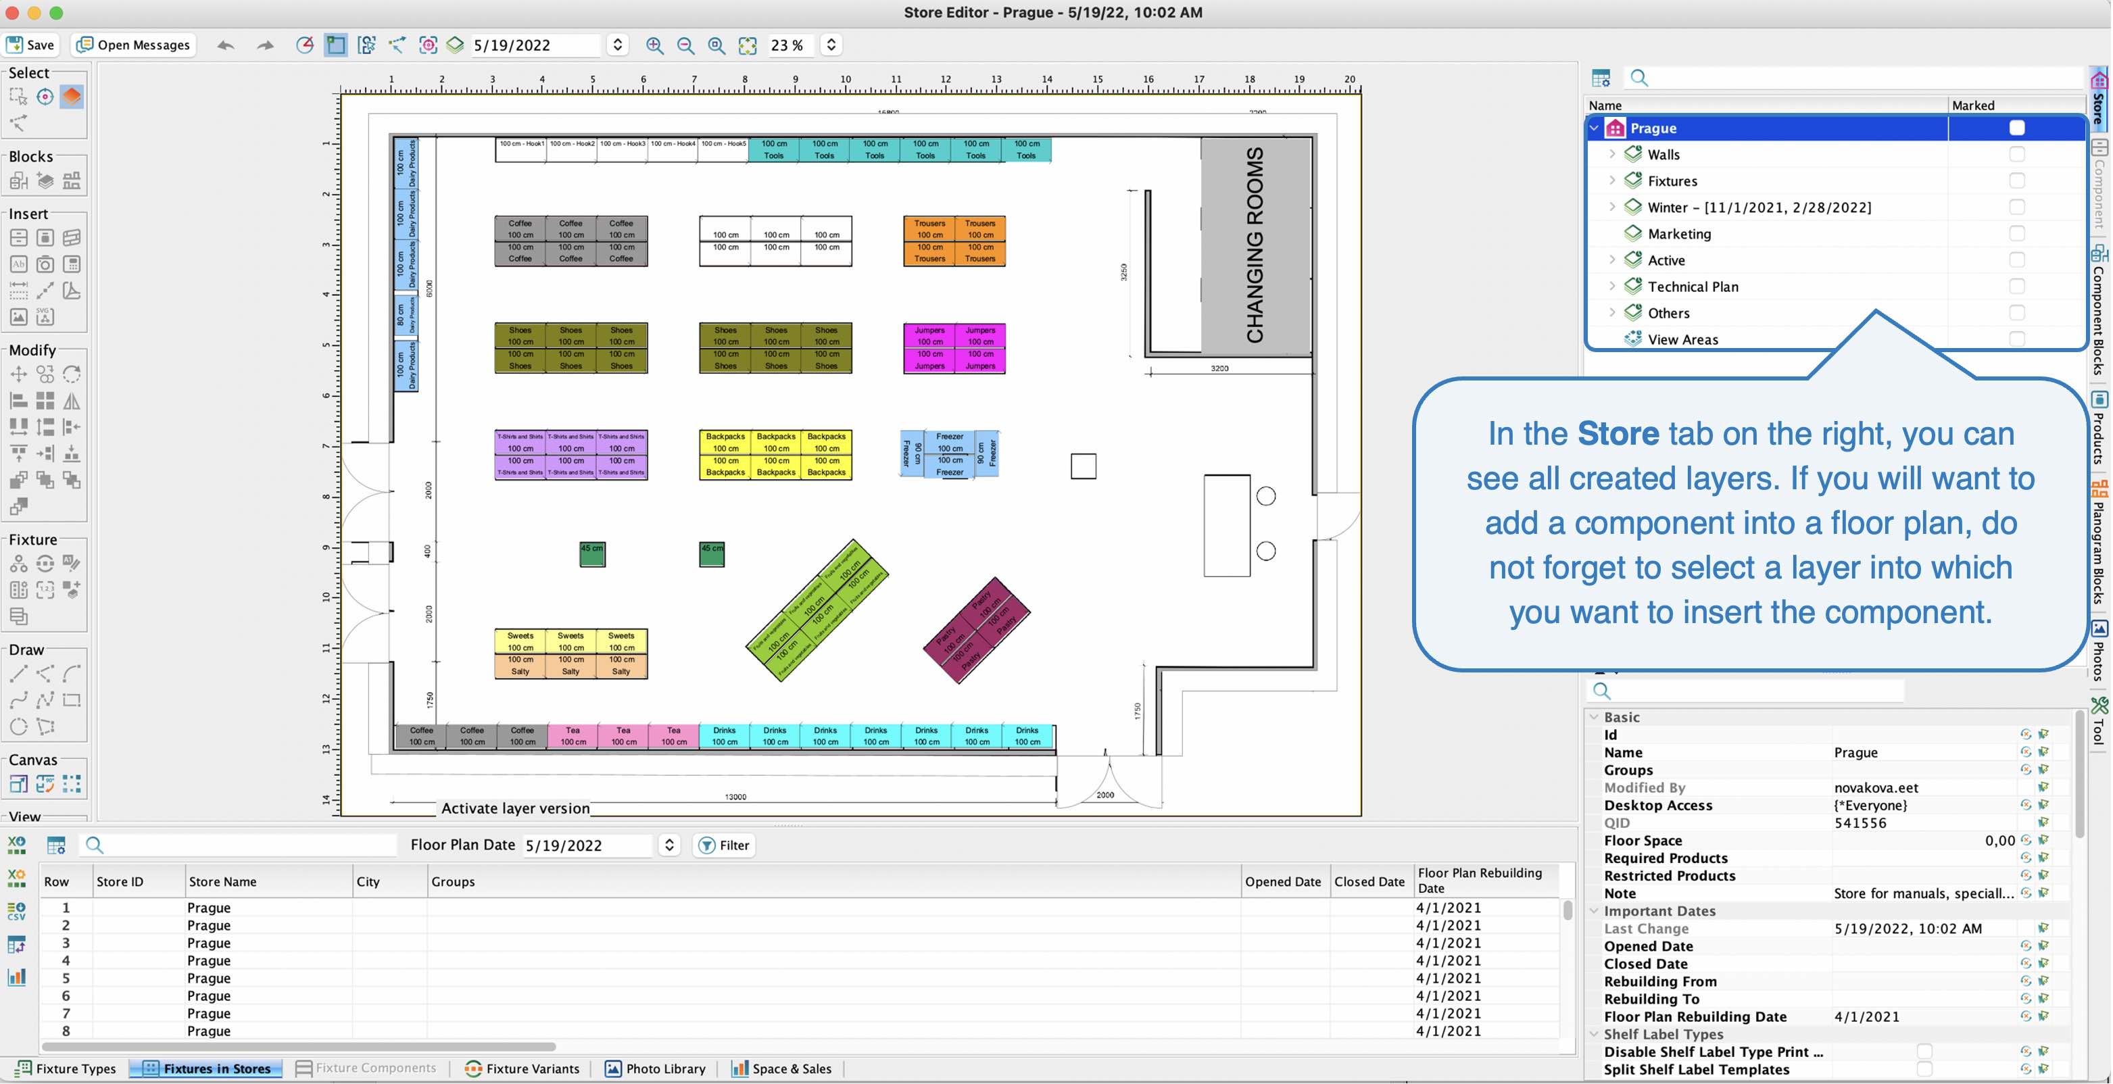Toggle Marked checkbox for Fixtures
The width and height of the screenshot is (2113, 1084).
click(2016, 180)
